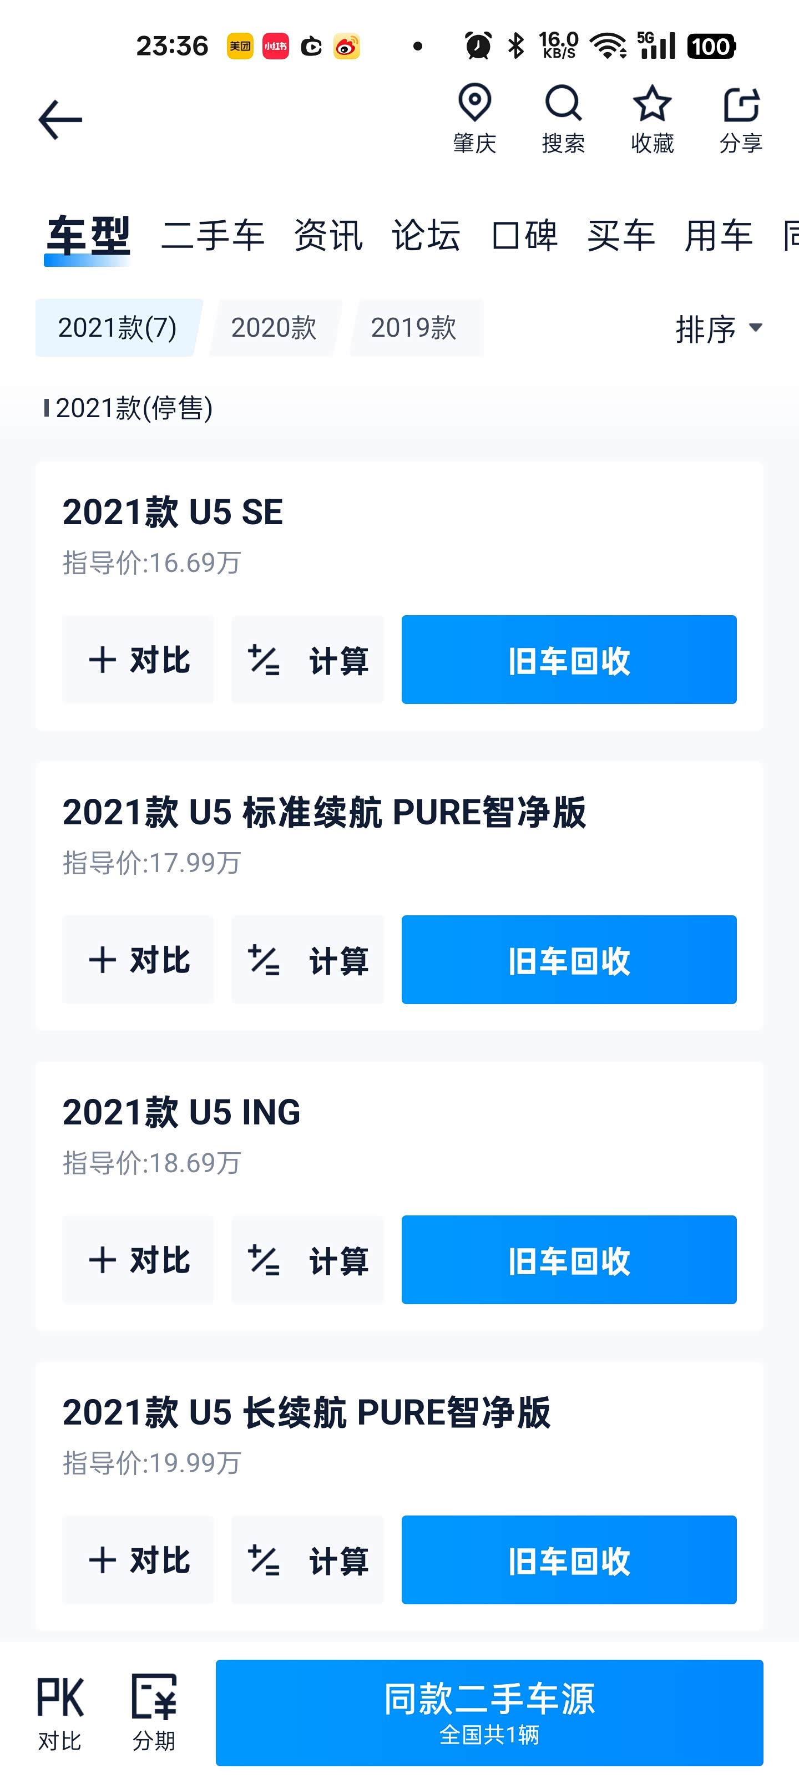
Task: Open the 2021款 U5 长续航 PURE智净版 entry
Action: click(306, 1413)
